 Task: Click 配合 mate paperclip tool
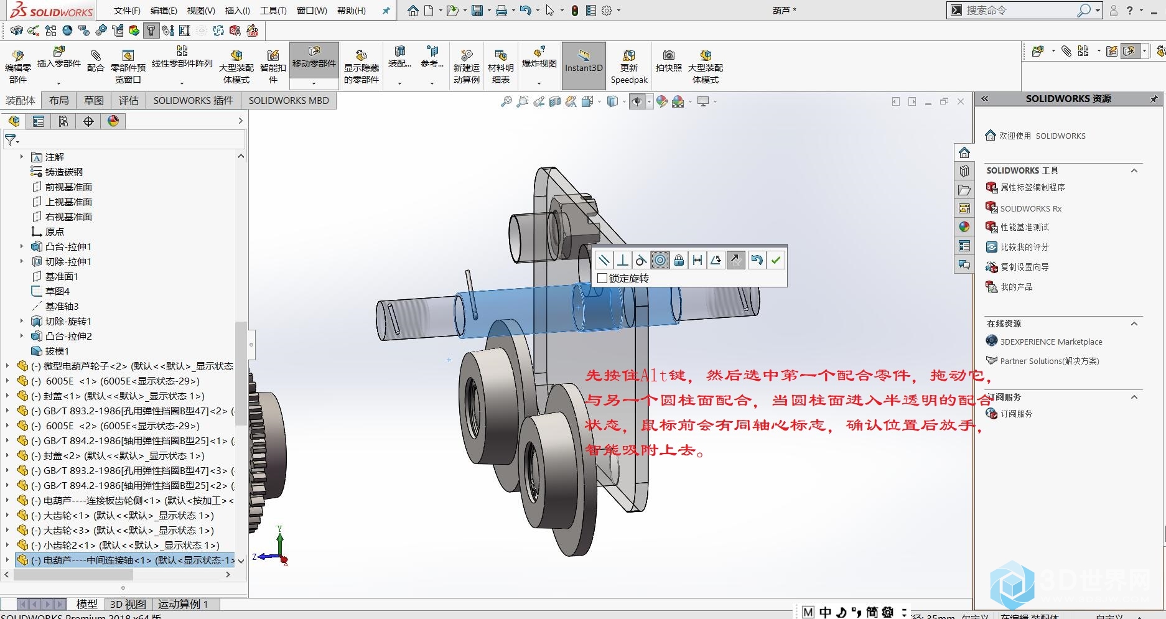pos(95,61)
